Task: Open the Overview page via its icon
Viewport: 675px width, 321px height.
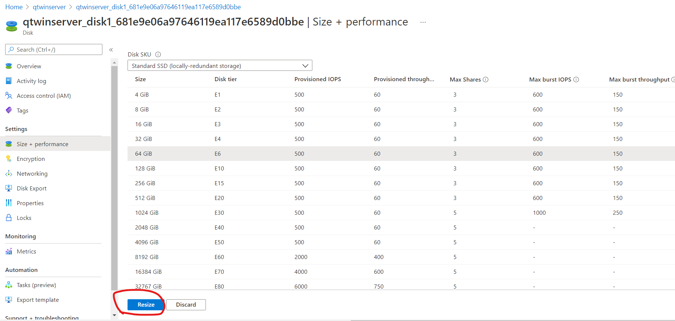Action: click(x=9, y=66)
